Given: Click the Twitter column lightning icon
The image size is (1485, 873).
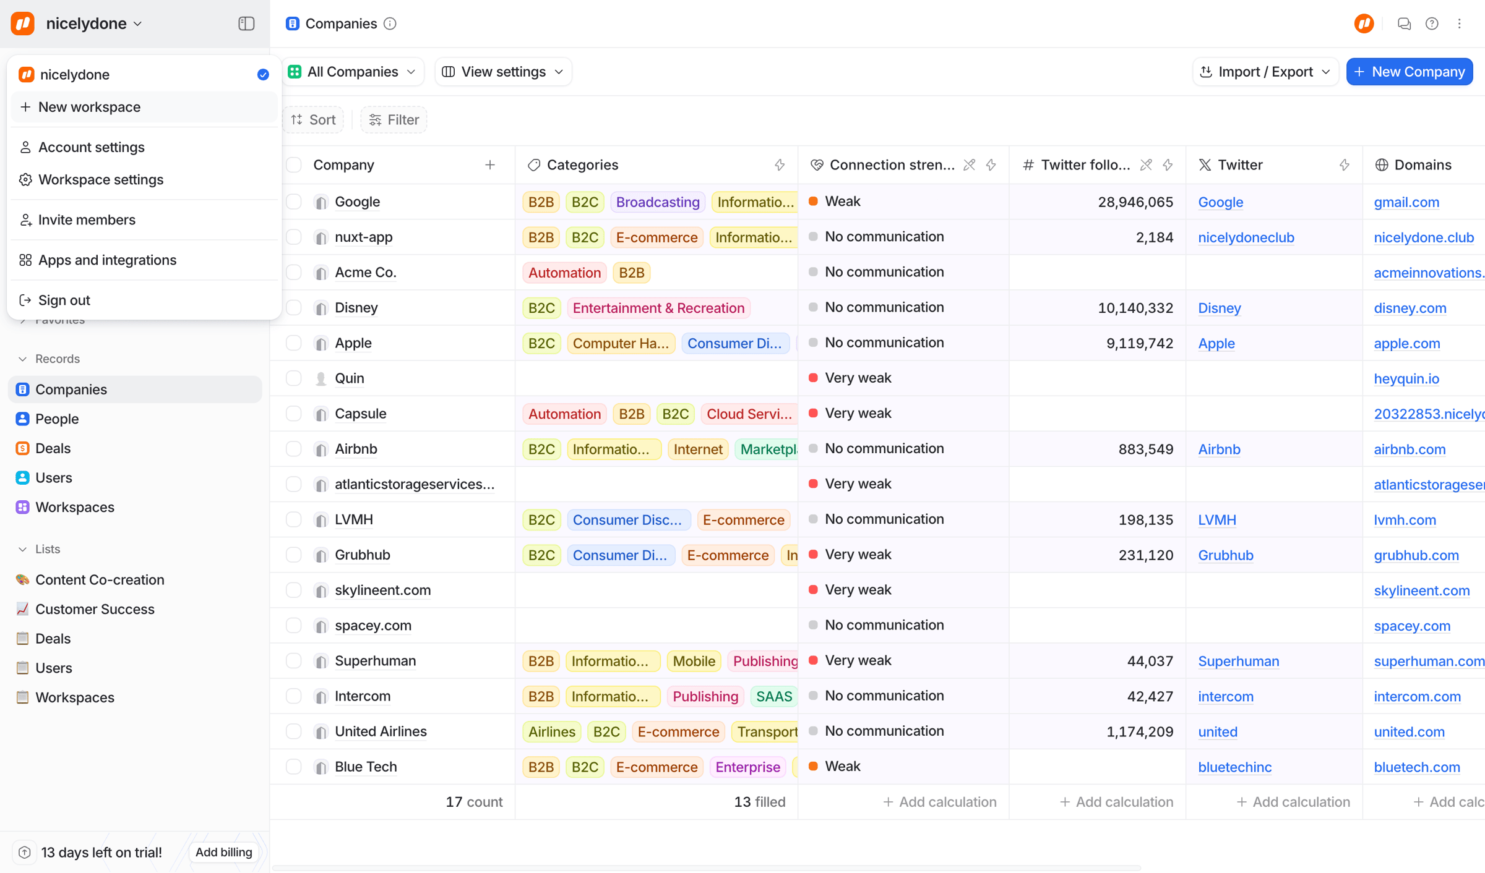Looking at the screenshot, I should pos(1345,165).
